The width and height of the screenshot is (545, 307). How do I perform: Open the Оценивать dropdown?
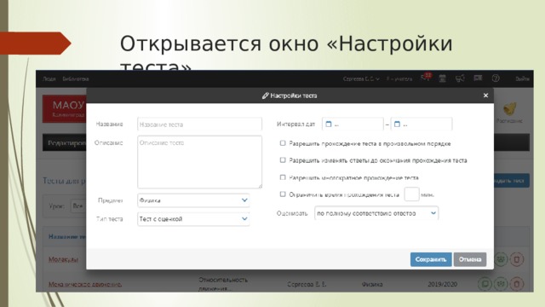click(x=376, y=213)
